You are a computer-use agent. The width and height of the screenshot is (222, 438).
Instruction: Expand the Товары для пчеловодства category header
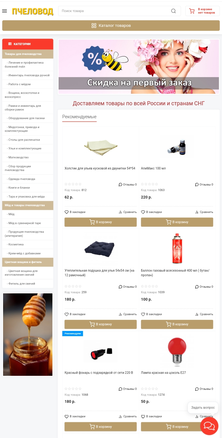point(28,54)
